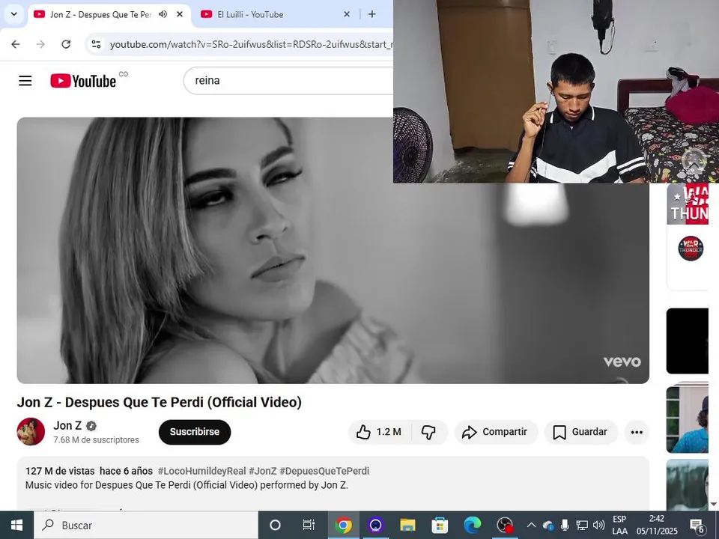Mute the tab via its speaker icon
The width and height of the screenshot is (719, 539).
coord(163,14)
